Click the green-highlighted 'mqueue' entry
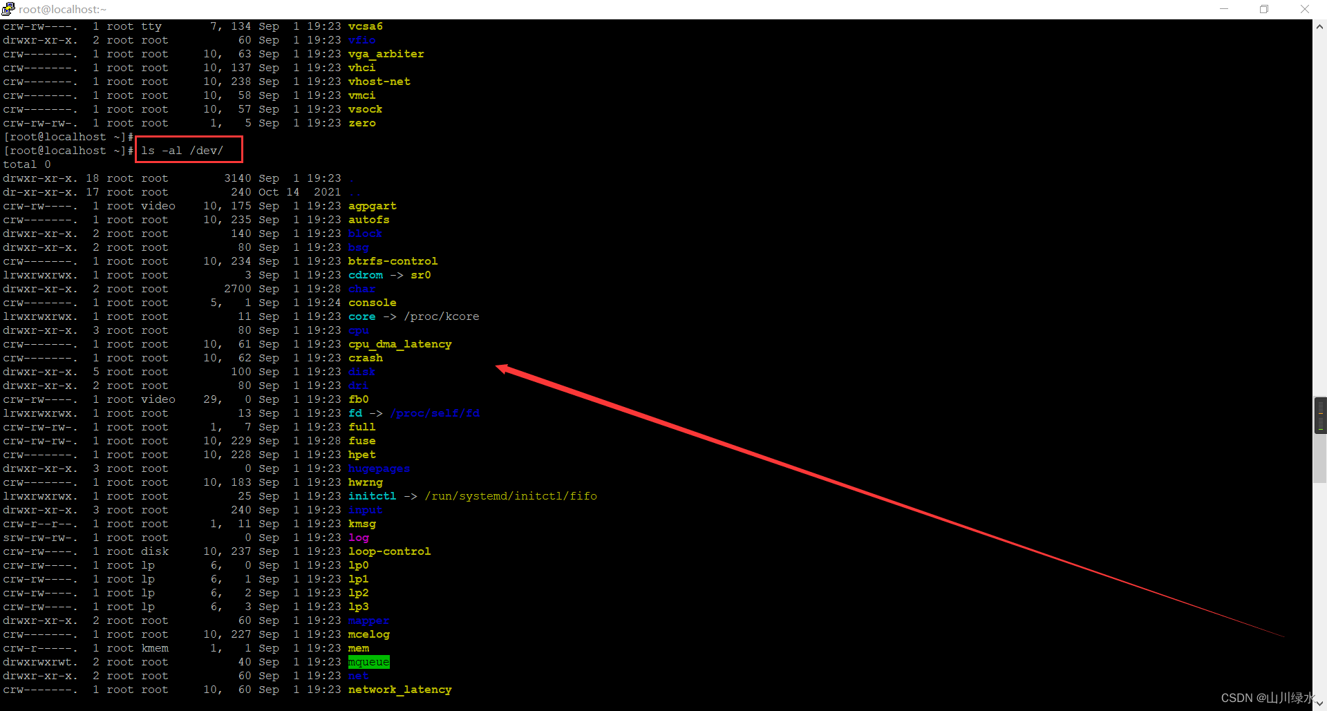Viewport: 1327px width, 711px height. tap(369, 662)
